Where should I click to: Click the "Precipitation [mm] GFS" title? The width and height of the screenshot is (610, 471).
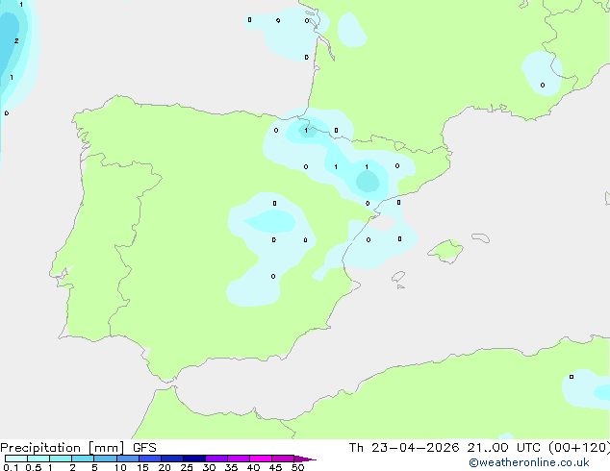click(x=78, y=448)
